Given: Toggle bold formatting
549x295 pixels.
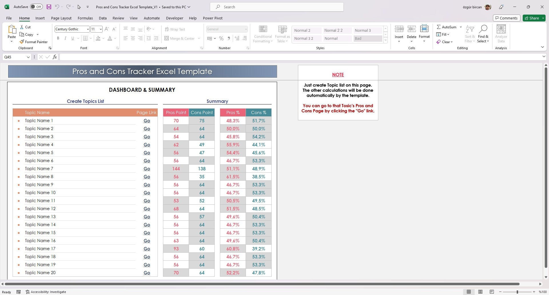Looking at the screenshot, I should coord(58,38).
